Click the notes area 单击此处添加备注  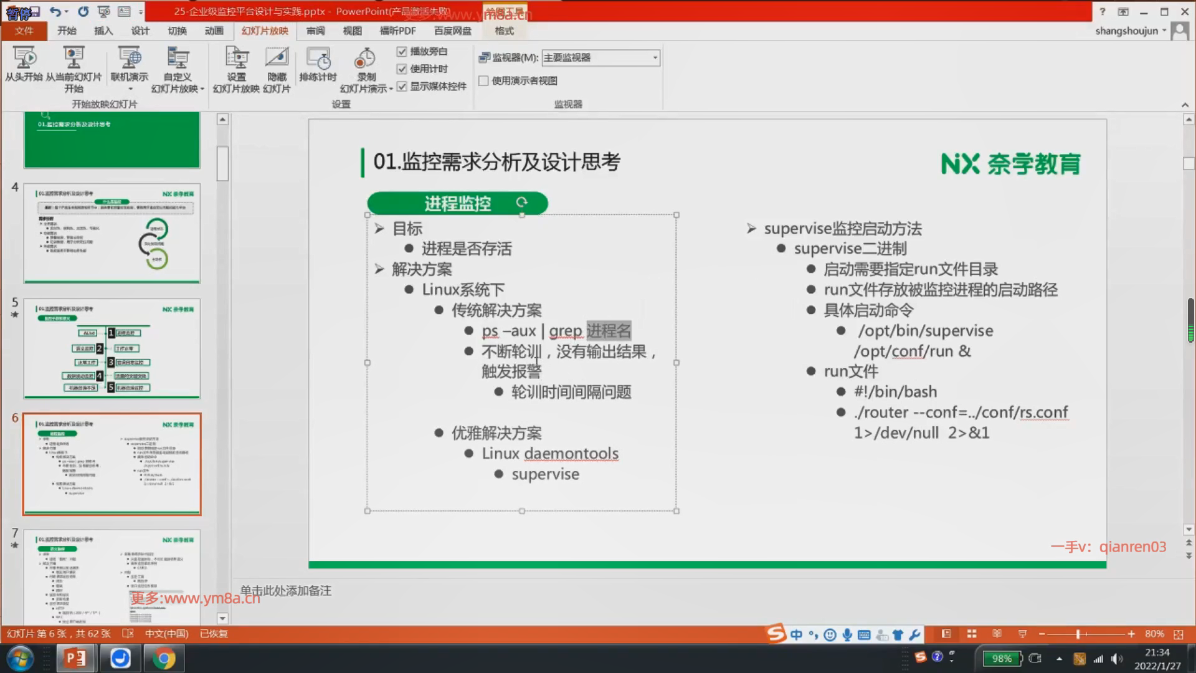point(286,590)
